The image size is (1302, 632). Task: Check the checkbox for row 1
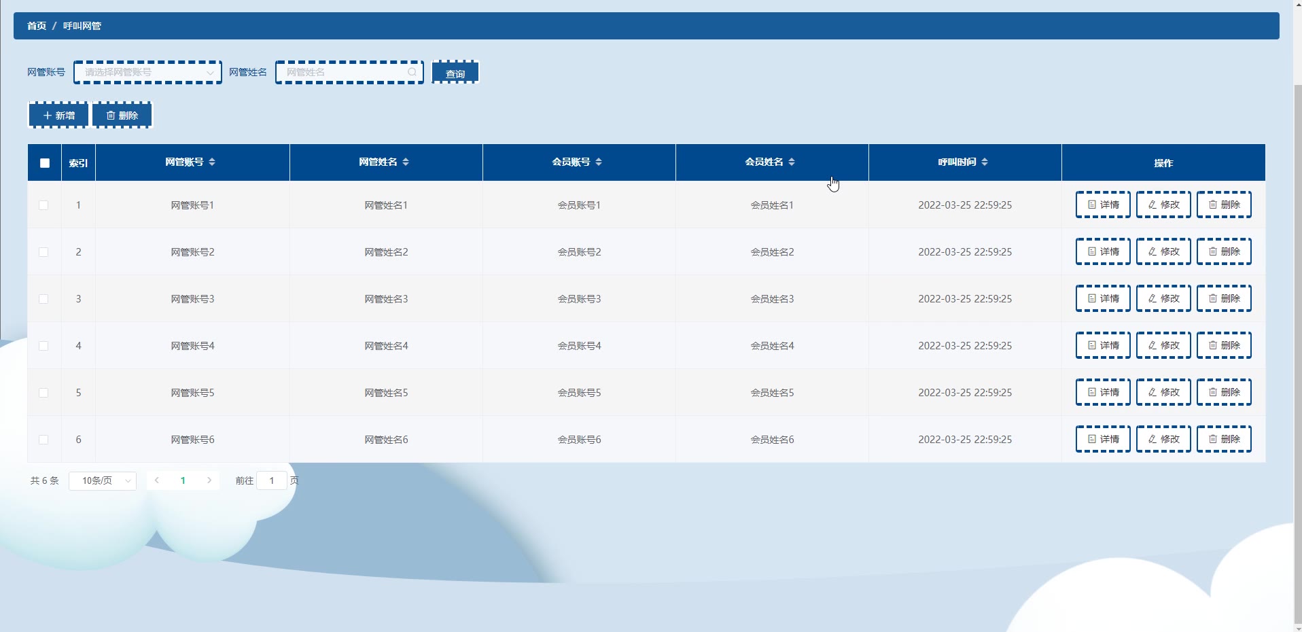point(43,205)
